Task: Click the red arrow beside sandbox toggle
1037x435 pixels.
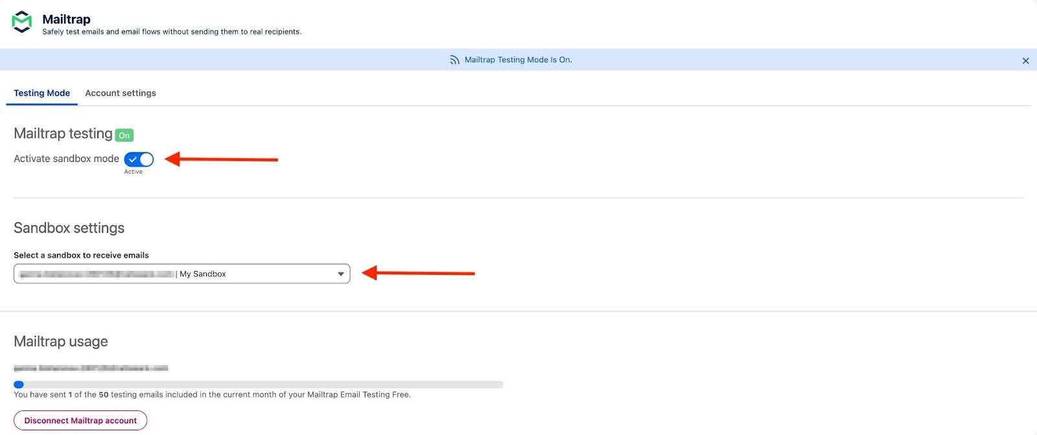Action: [221, 159]
